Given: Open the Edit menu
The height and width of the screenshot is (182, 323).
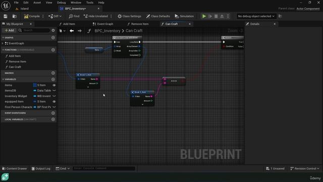Looking at the screenshot, I should click(26, 3).
